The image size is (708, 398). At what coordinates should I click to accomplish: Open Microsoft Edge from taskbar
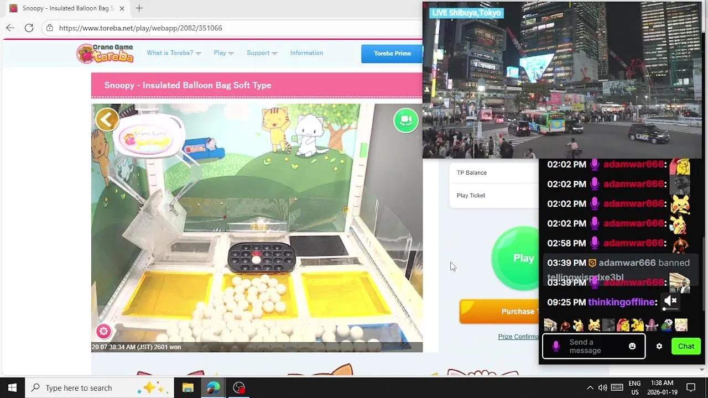[x=213, y=387]
